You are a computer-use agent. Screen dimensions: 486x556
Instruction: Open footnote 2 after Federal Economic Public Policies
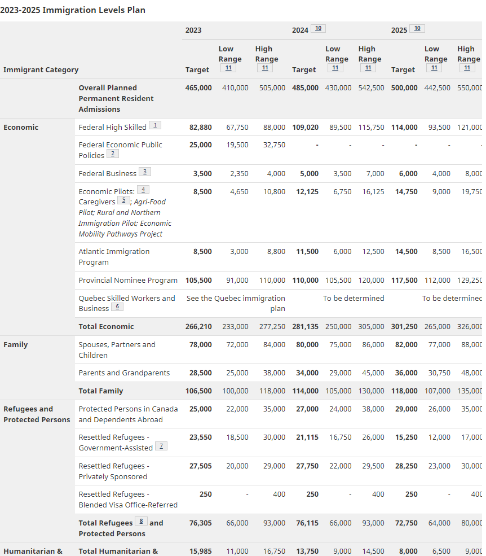[x=113, y=154]
